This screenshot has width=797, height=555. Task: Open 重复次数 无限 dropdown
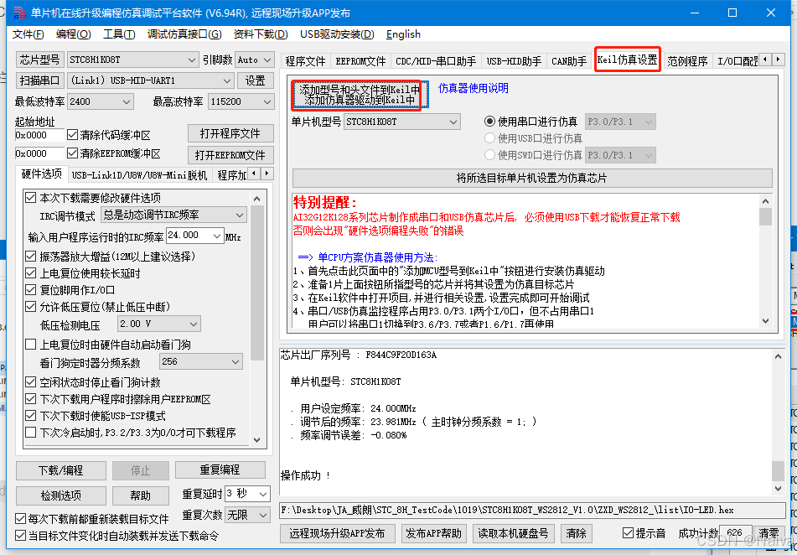coord(247,516)
